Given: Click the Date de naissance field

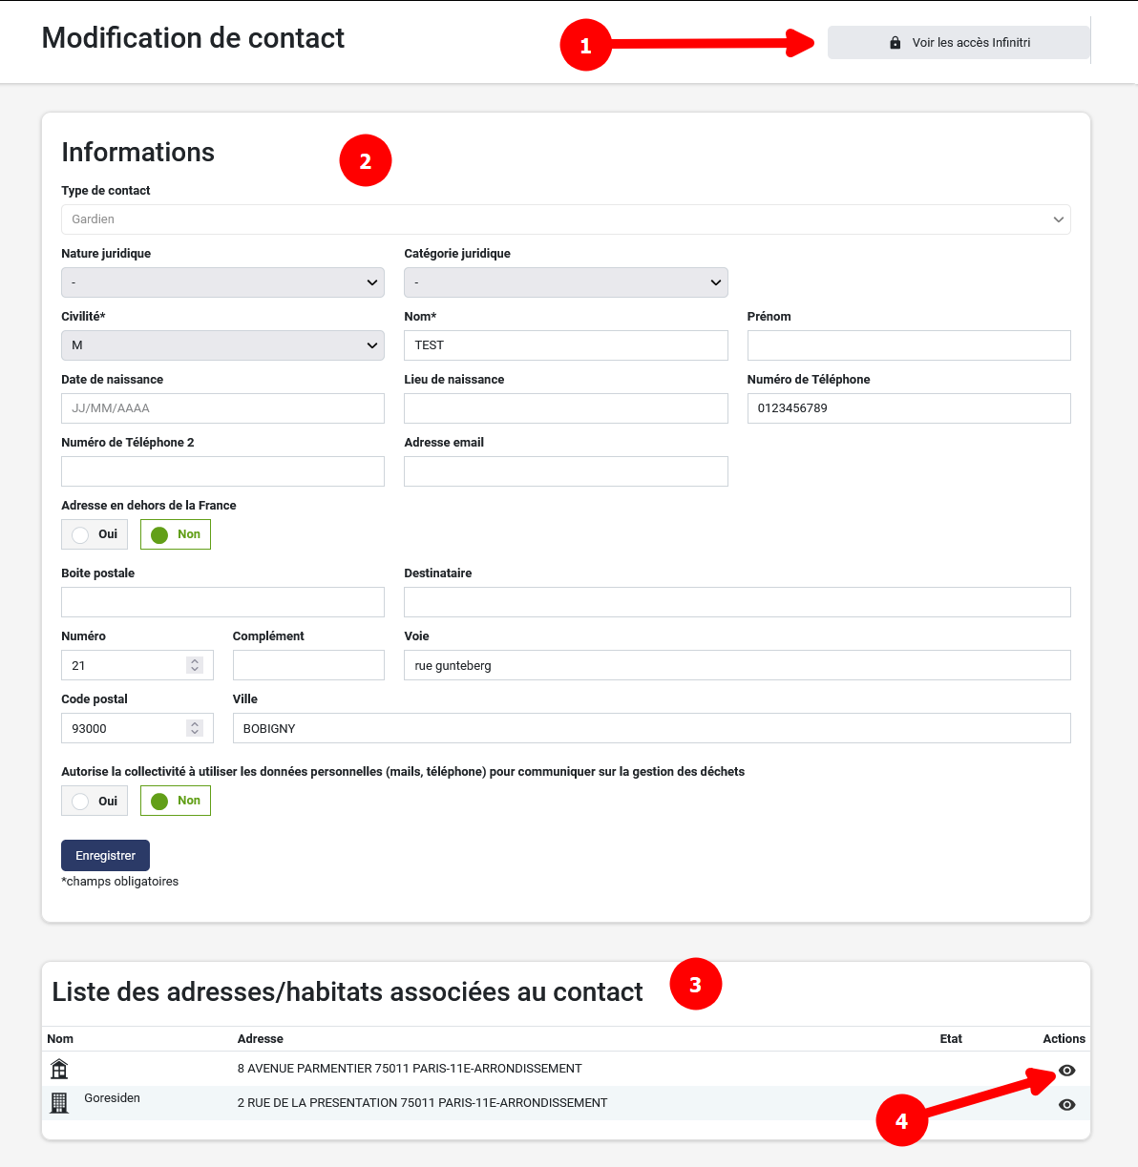Looking at the screenshot, I should tap(222, 408).
